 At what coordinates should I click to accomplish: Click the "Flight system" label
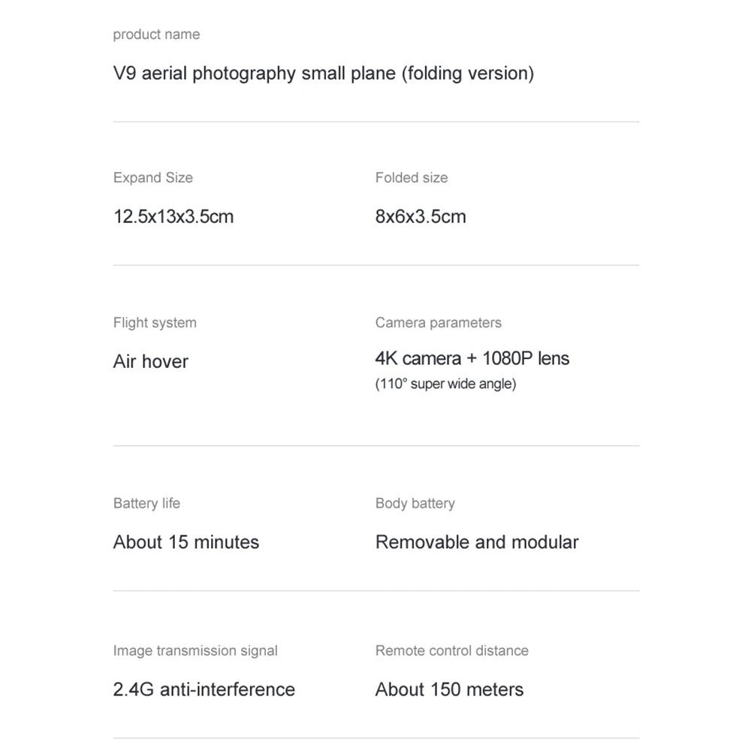point(155,323)
